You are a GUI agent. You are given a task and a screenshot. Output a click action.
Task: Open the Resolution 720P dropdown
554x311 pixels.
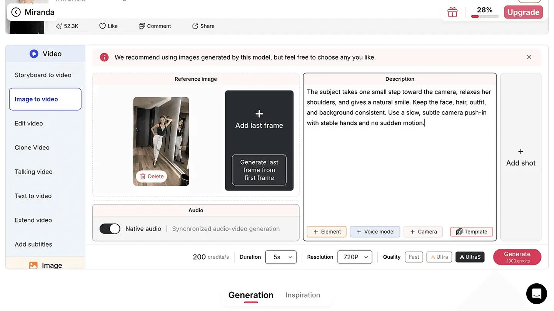pos(355,257)
